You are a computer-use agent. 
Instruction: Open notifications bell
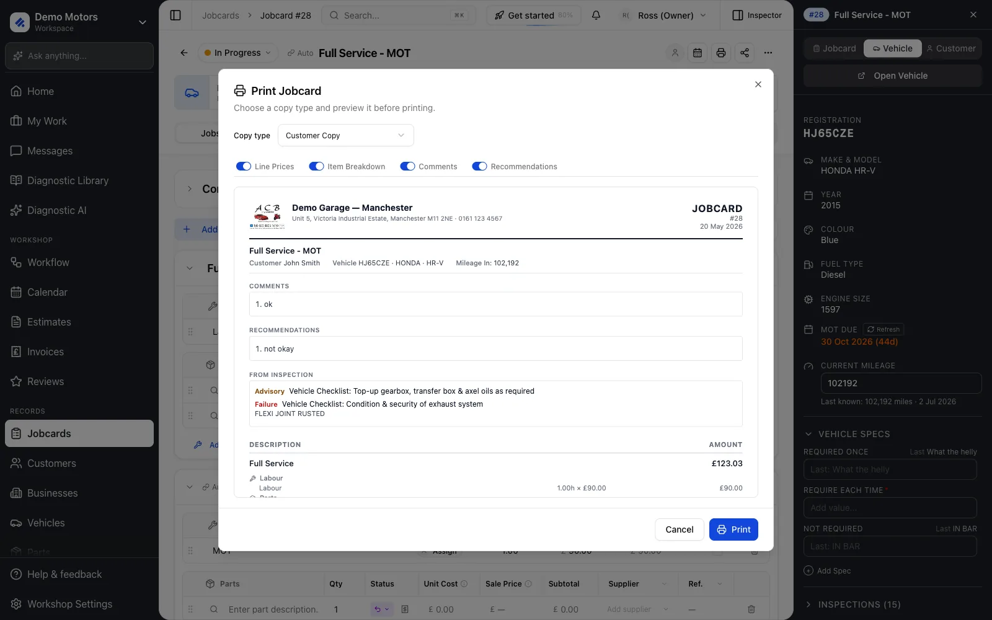coord(596,15)
